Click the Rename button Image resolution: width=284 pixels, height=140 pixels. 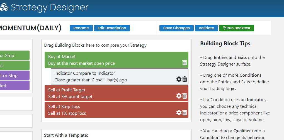tap(81, 28)
